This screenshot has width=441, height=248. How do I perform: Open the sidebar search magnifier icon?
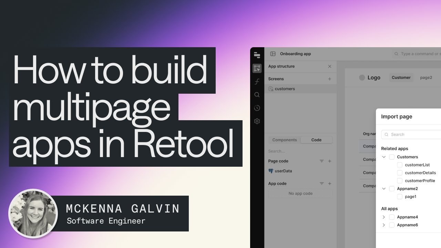point(257,95)
